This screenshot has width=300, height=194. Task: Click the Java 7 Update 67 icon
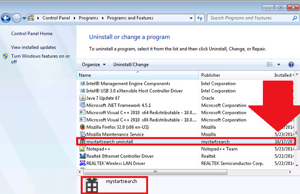82,98
